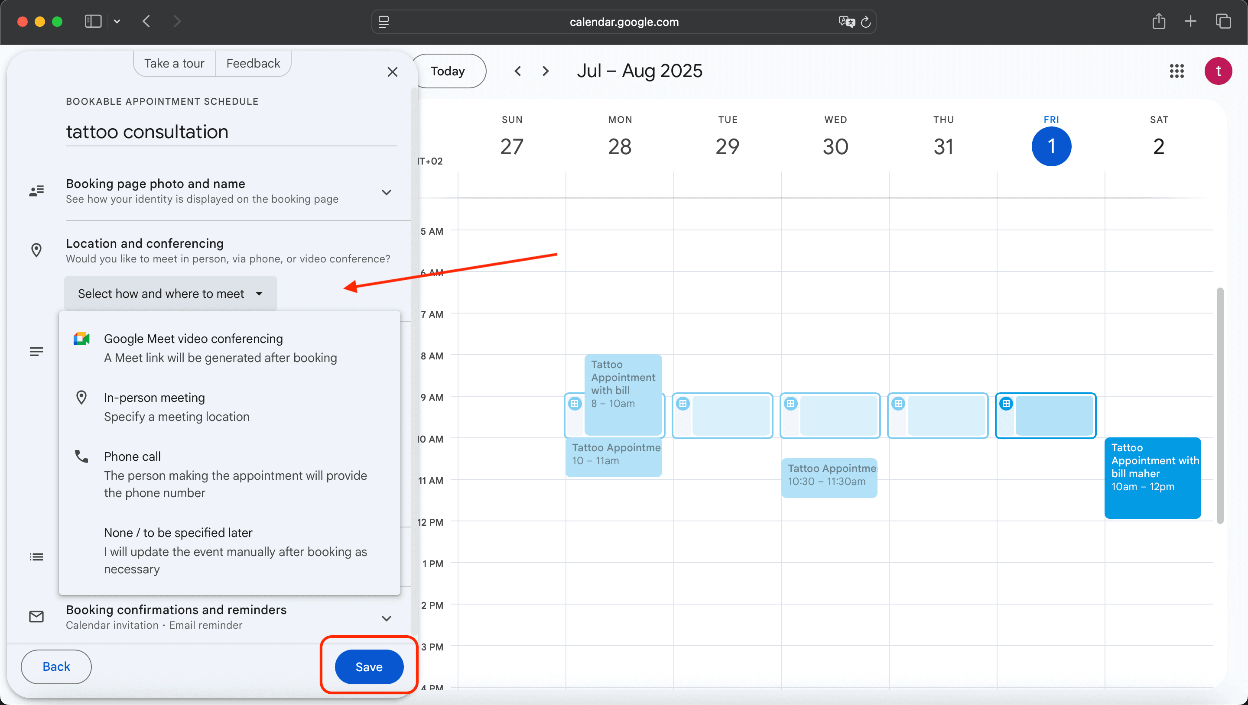Toggle the Safari sidebar icon
This screenshot has width=1248, height=705.
click(93, 21)
